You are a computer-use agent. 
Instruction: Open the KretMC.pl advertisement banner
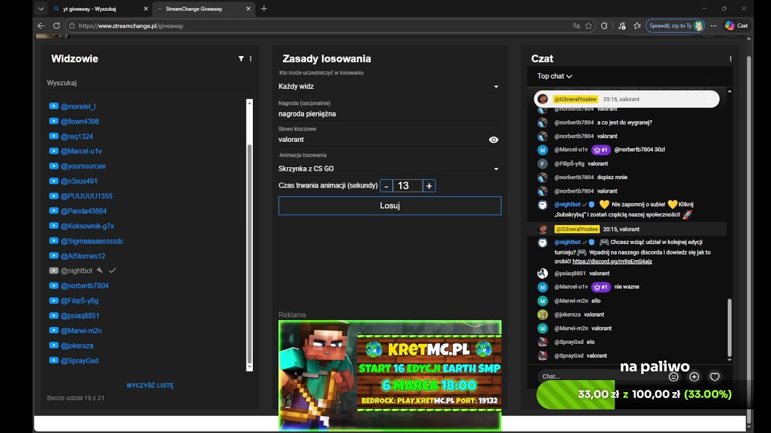click(x=390, y=375)
